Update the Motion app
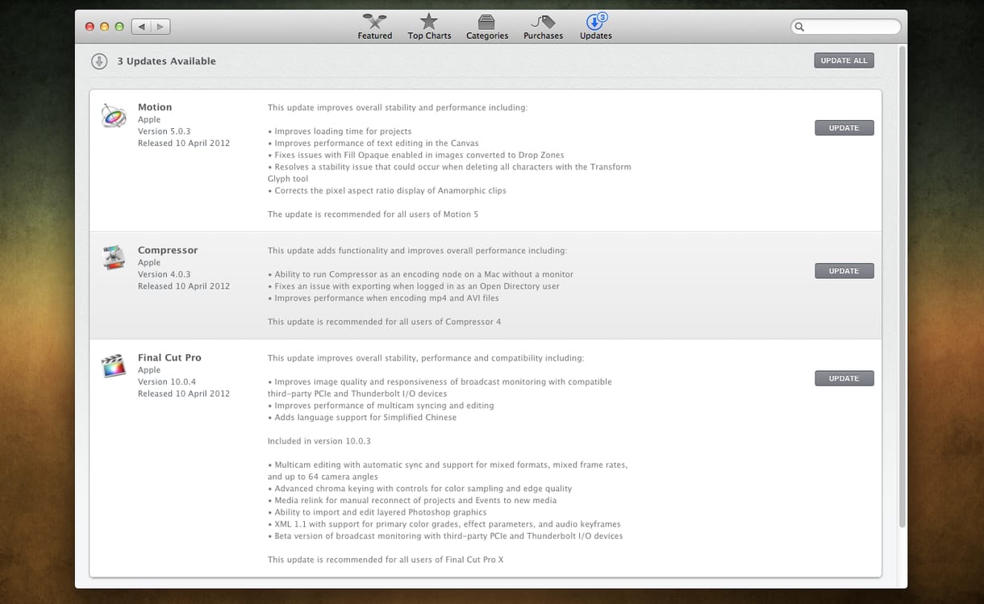The height and width of the screenshot is (604, 984). point(844,128)
